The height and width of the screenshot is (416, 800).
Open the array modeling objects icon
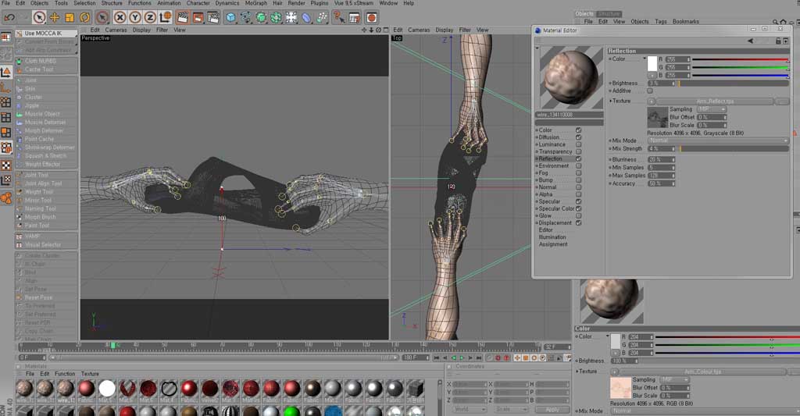pos(276,18)
